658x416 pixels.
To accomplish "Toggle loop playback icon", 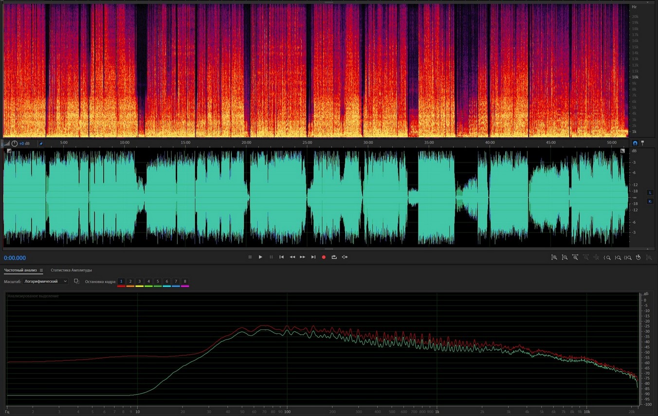I will [x=334, y=257].
